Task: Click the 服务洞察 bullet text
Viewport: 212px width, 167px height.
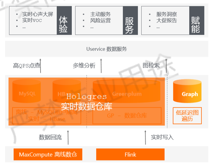Action: [x=167, y=14]
